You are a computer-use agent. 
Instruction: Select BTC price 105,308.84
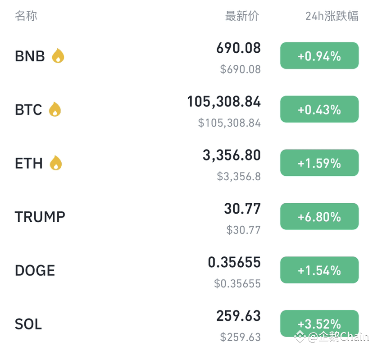[x=224, y=102]
